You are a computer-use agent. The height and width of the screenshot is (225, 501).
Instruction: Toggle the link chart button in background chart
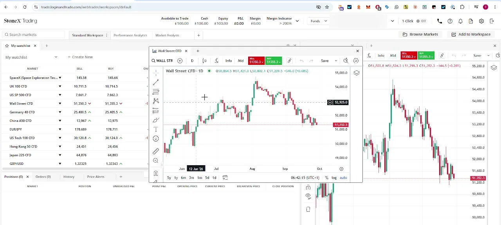tap(442, 55)
